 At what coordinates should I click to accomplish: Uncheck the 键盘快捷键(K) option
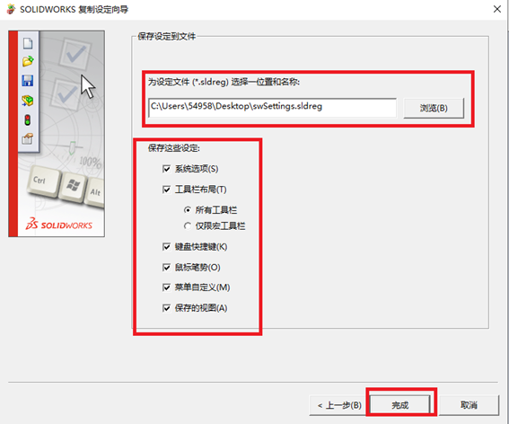point(167,247)
